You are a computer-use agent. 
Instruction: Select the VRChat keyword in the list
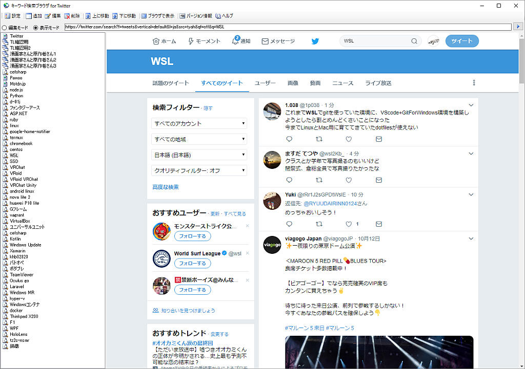(17, 167)
